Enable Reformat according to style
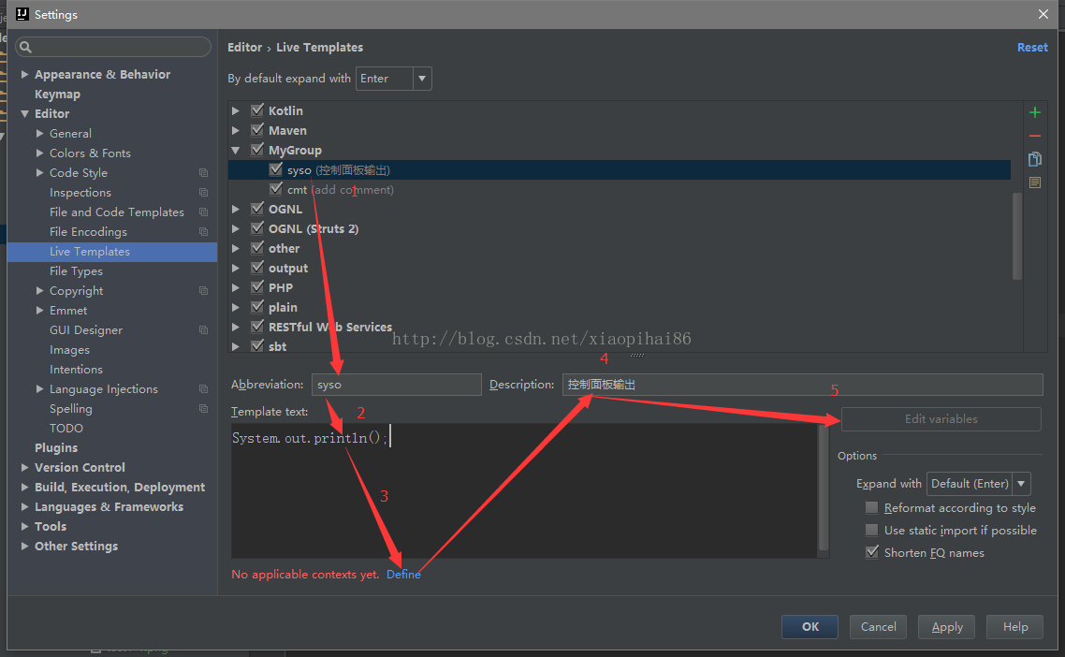Image resolution: width=1065 pixels, height=657 pixels. point(871,507)
